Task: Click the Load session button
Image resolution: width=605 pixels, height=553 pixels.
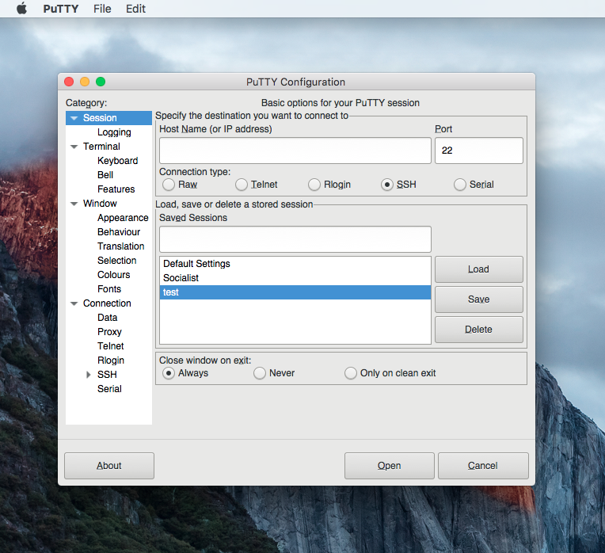Action: (x=478, y=269)
